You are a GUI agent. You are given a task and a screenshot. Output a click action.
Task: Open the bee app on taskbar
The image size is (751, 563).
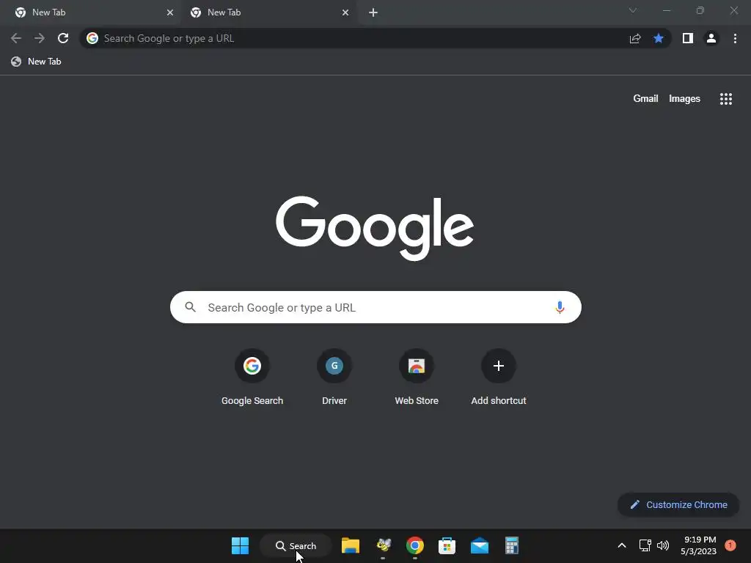(x=383, y=545)
